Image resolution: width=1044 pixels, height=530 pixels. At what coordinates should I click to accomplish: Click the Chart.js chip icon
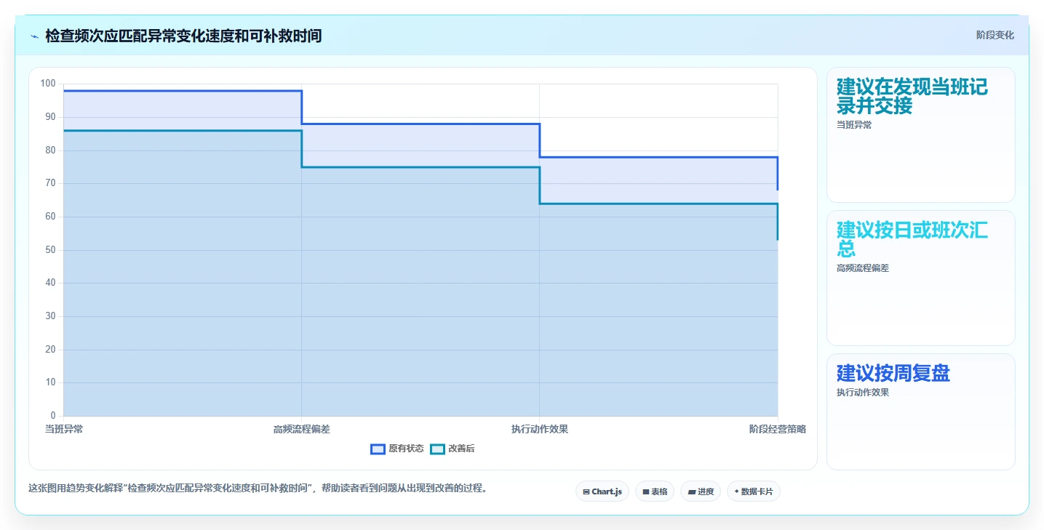pyautogui.click(x=586, y=492)
